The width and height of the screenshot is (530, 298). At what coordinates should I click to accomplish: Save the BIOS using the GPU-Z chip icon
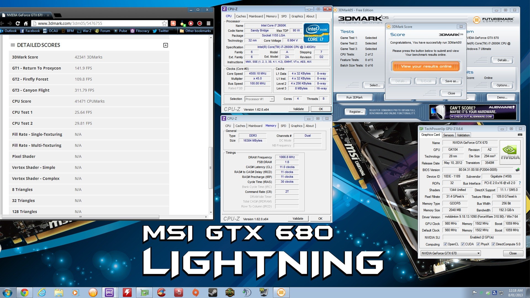tap(518, 170)
